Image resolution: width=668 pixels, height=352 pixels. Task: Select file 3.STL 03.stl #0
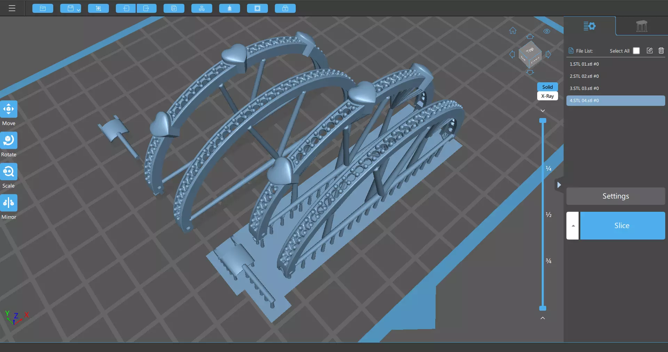[616, 89]
